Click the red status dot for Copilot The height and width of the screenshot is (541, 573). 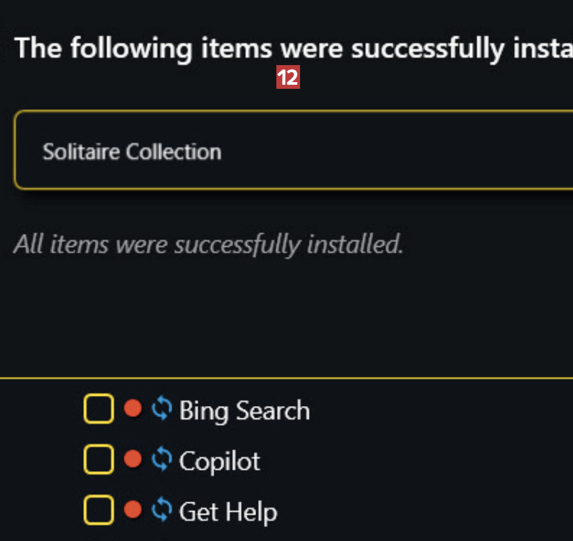[133, 460]
